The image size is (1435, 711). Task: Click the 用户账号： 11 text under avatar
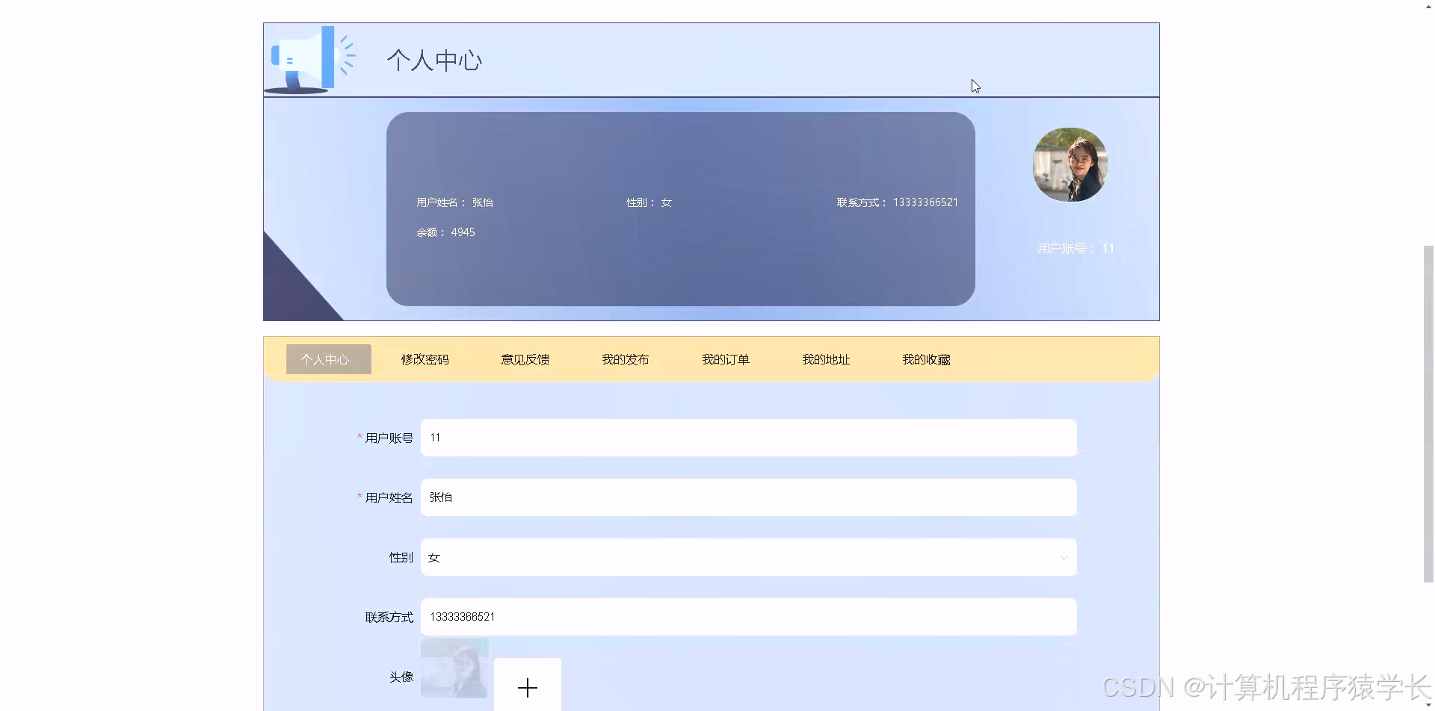1076,248
